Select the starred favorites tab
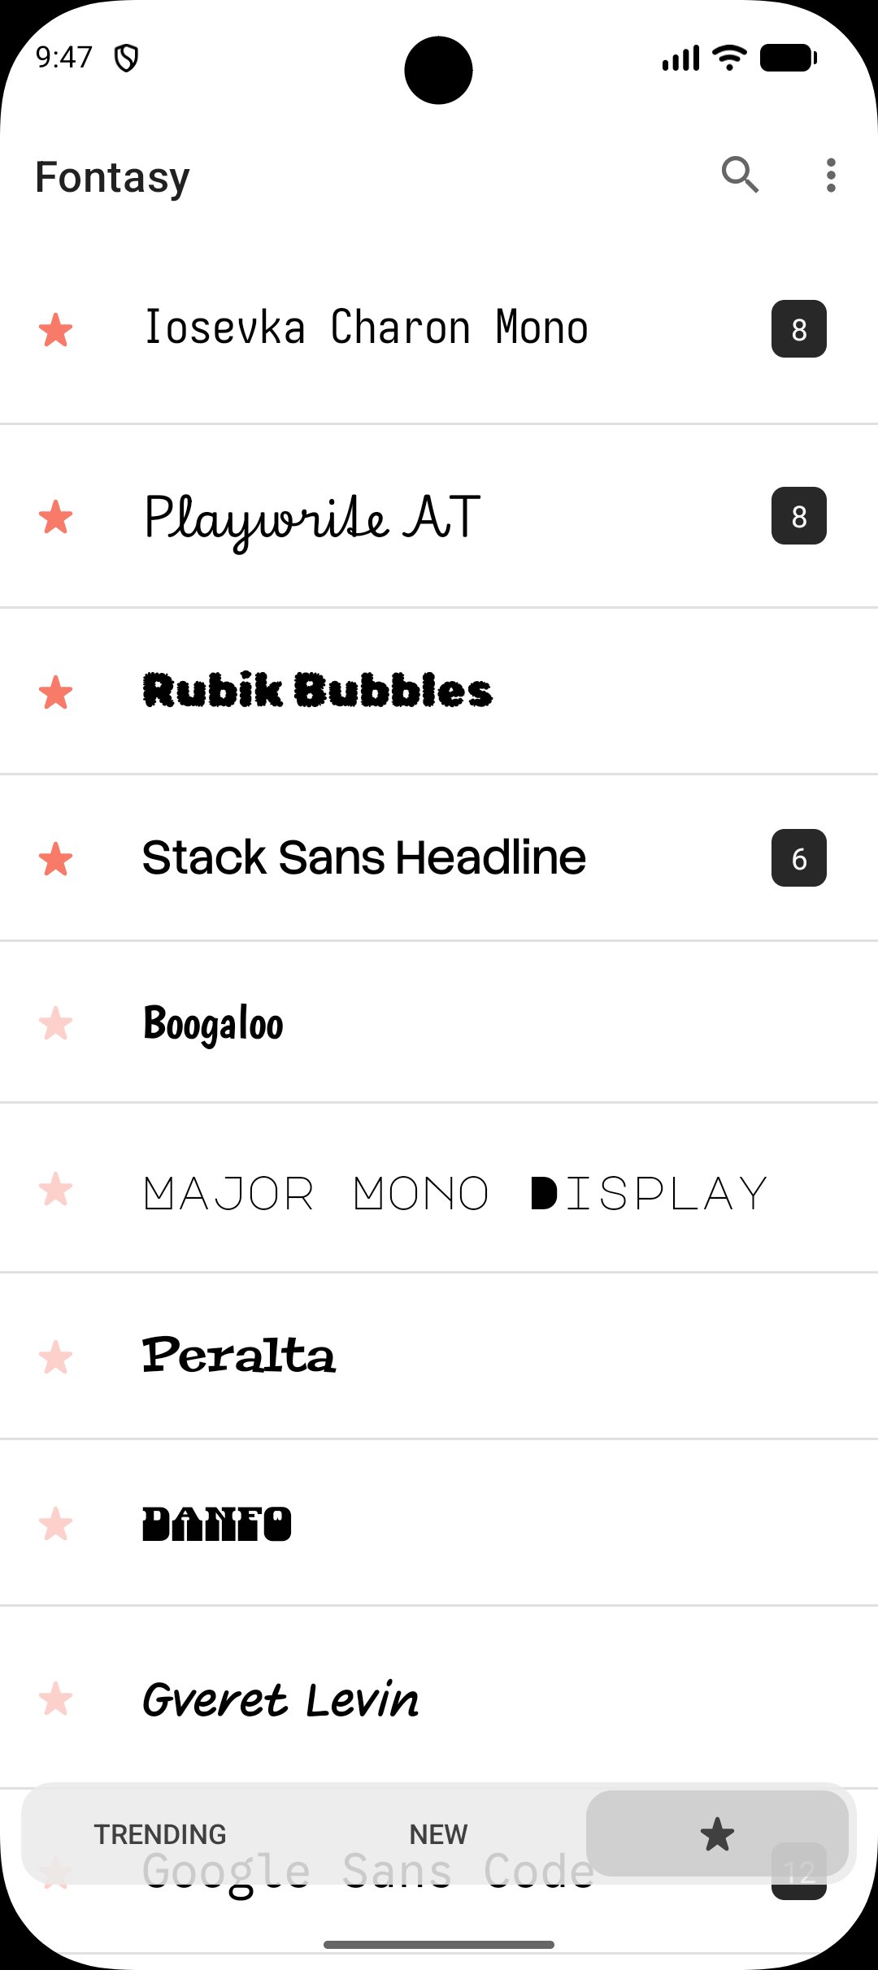878x1970 pixels. coord(717,1834)
